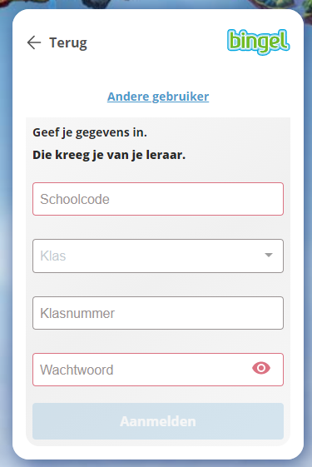Follow the Andere gebruiker link

[158, 97]
